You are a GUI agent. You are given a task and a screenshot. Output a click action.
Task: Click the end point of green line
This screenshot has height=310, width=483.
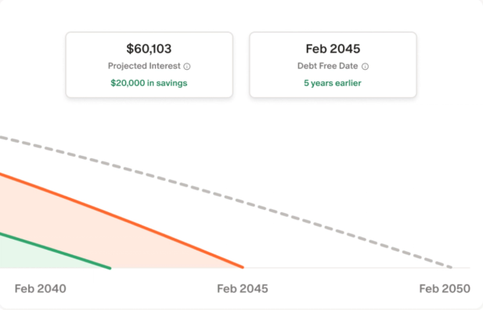coord(110,268)
